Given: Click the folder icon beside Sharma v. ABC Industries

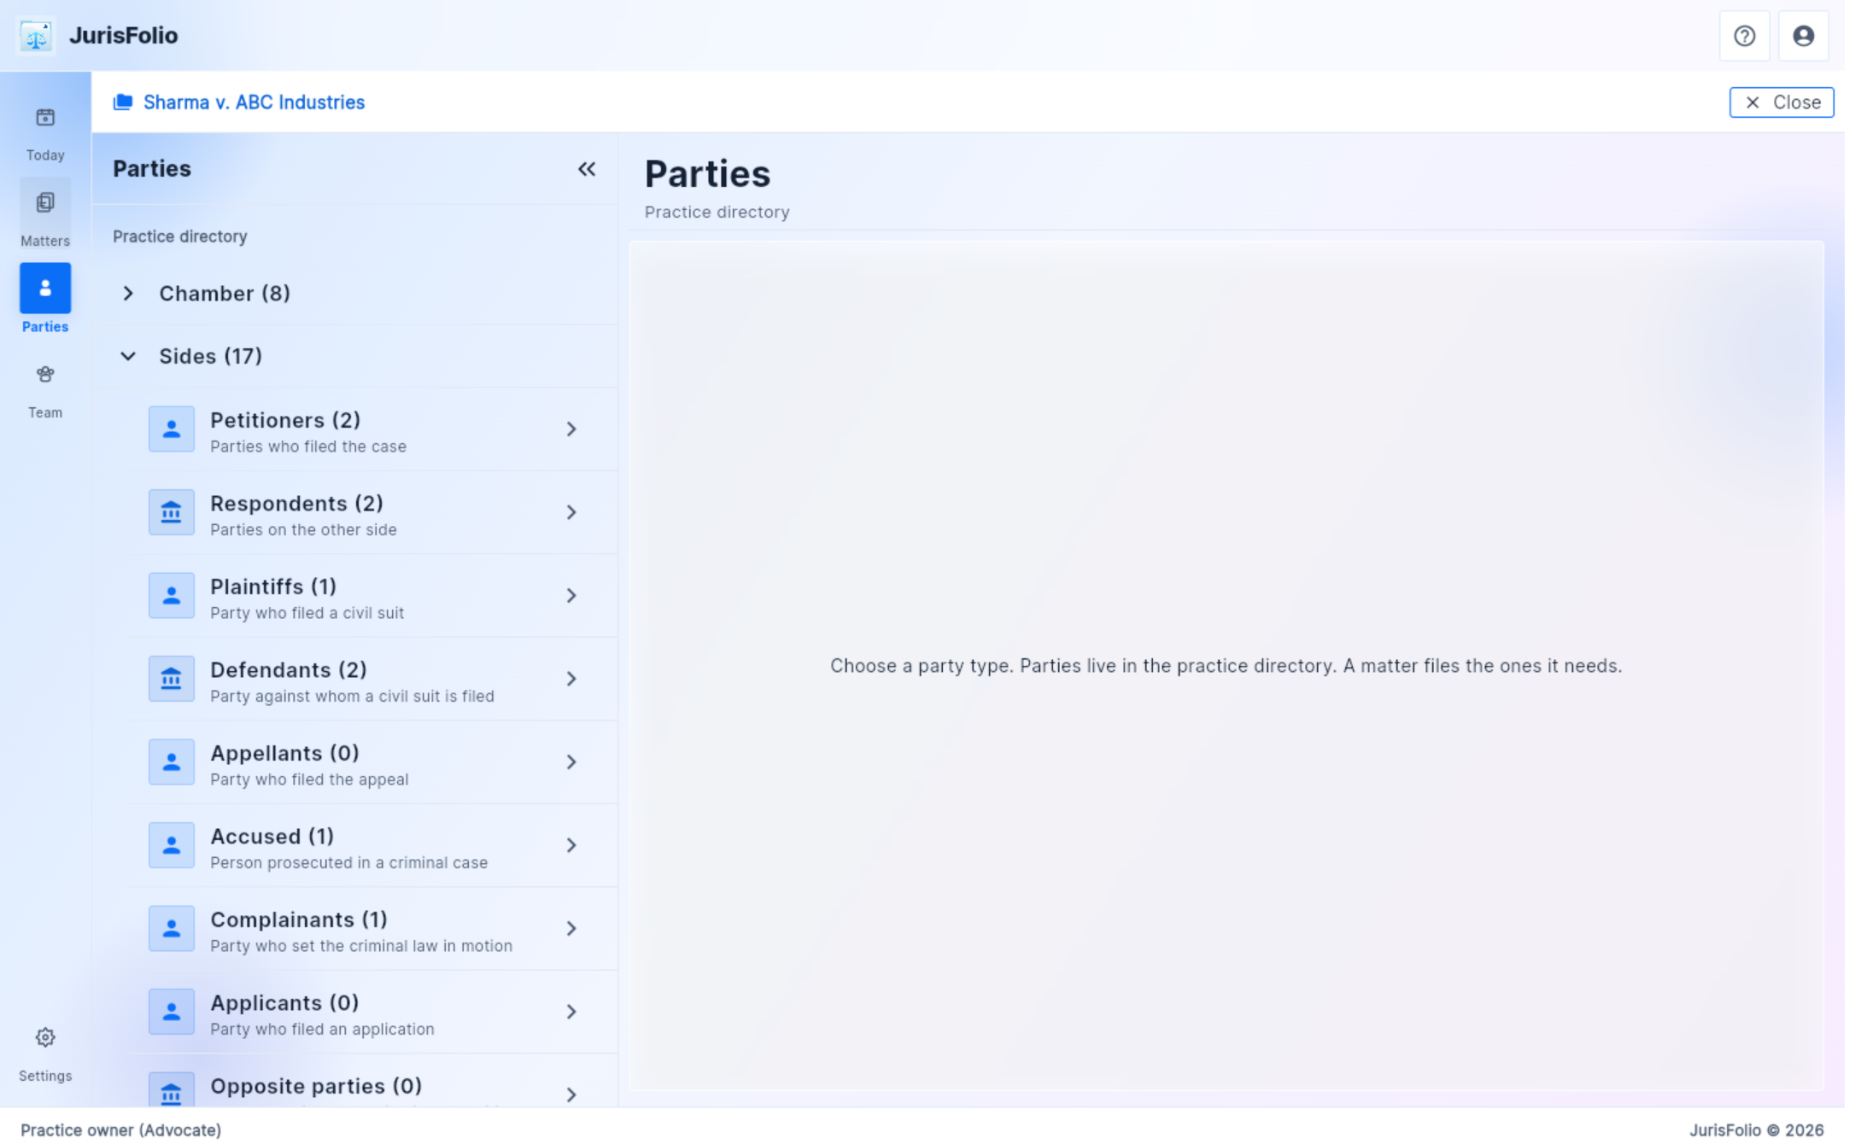Looking at the screenshot, I should click(x=123, y=102).
